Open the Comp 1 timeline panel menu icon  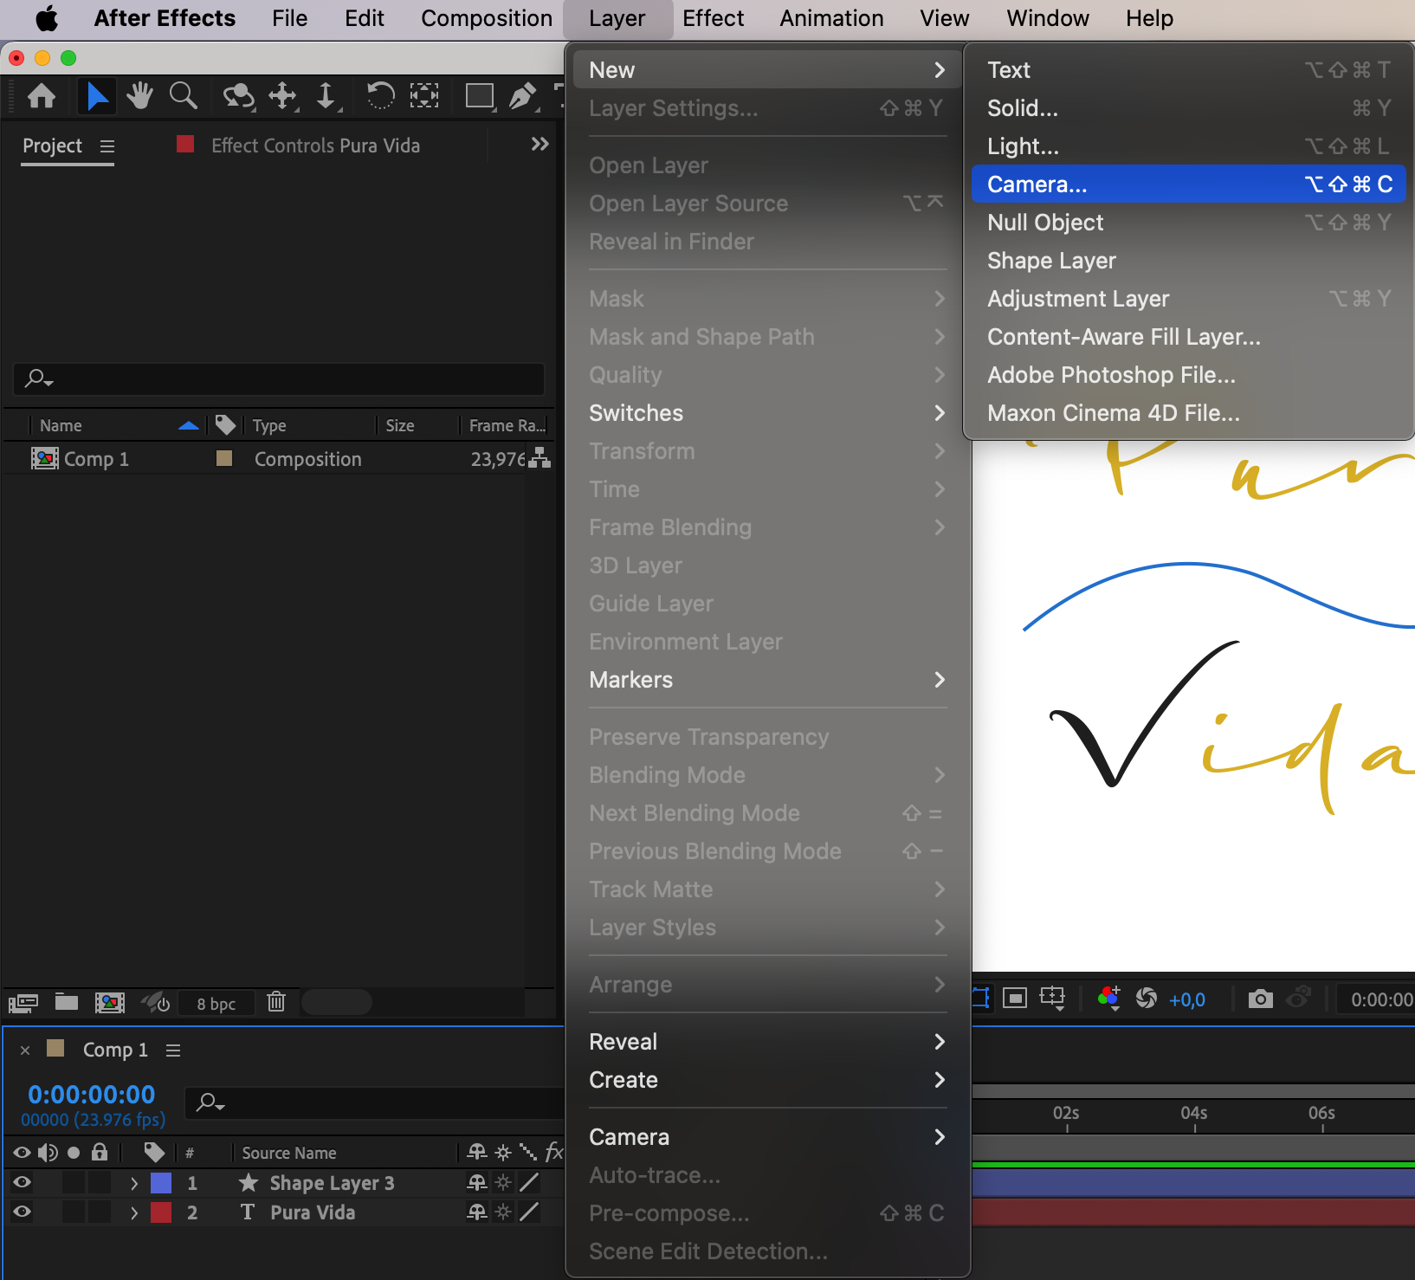pos(173,1051)
